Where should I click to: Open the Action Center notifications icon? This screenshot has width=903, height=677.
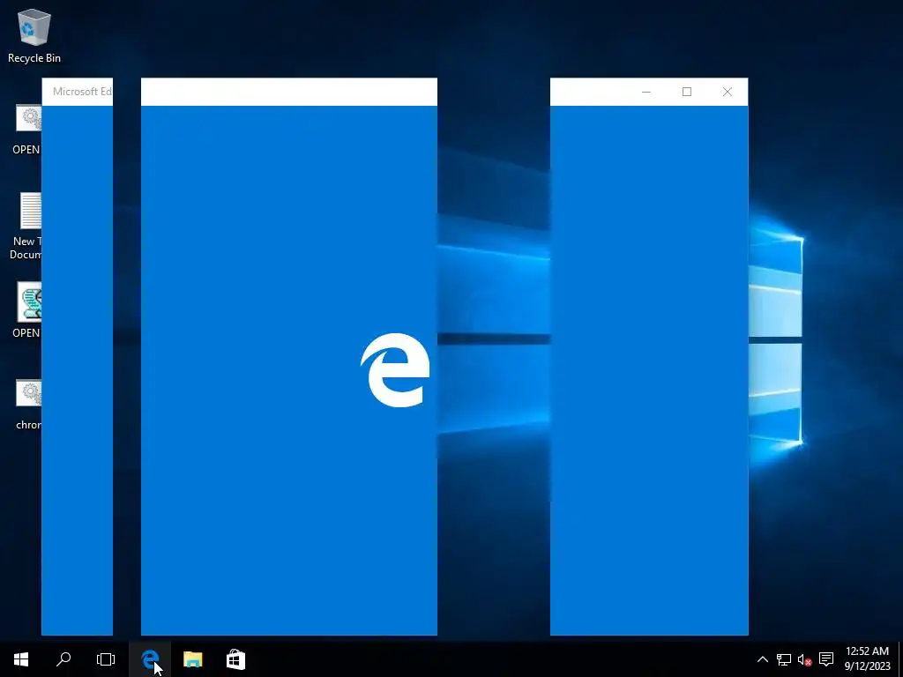826,659
